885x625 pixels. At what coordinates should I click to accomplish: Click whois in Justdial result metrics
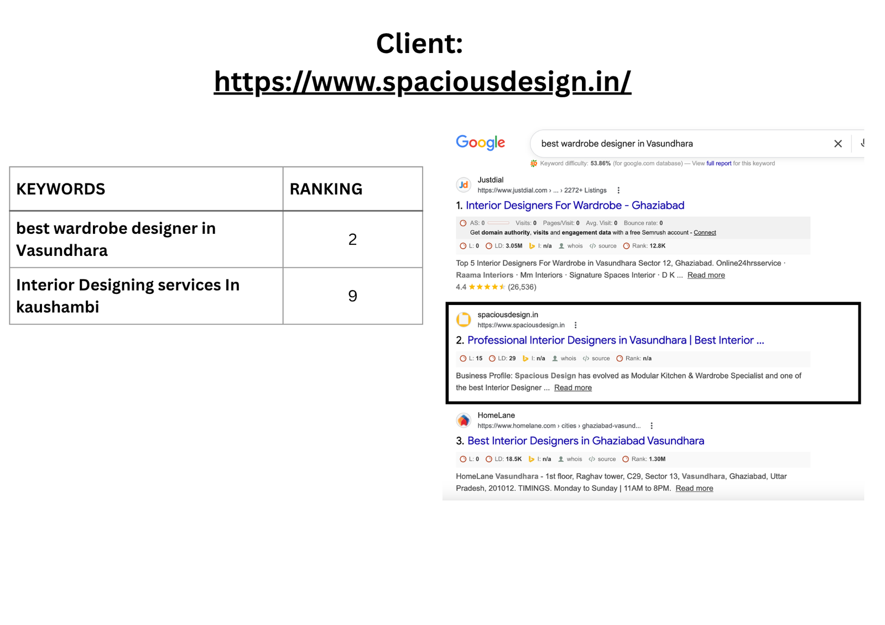click(571, 246)
